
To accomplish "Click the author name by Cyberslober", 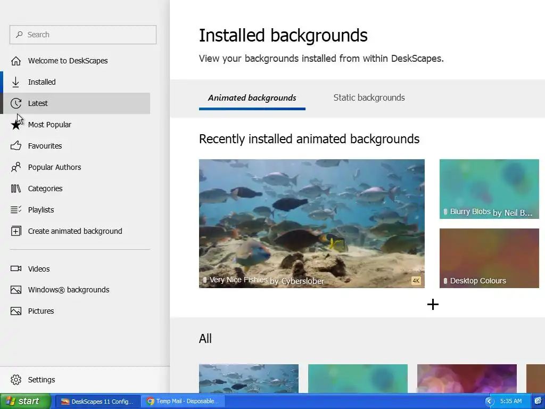I will [297, 281].
